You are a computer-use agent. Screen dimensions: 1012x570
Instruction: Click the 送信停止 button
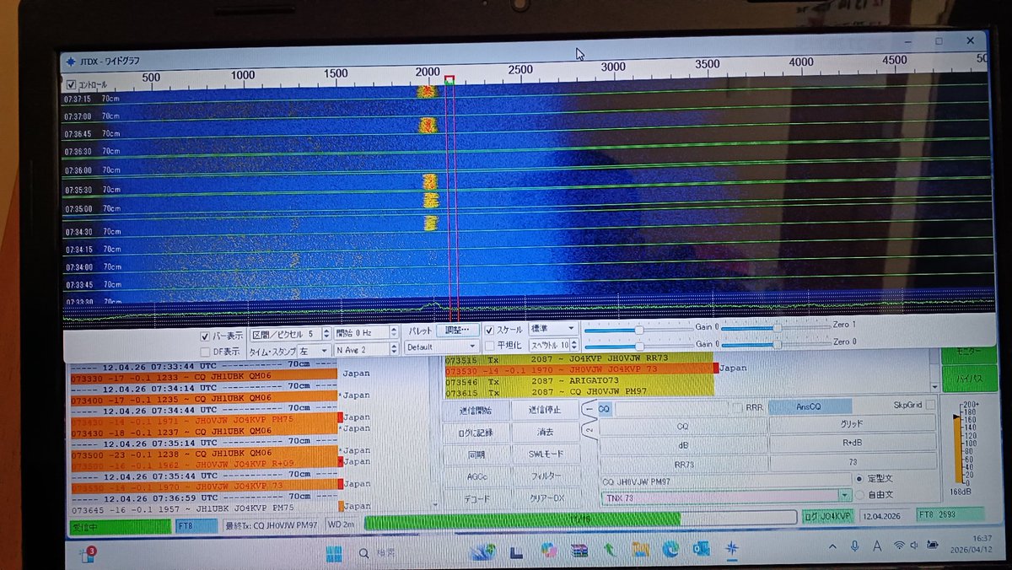pyautogui.click(x=545, y=410)
